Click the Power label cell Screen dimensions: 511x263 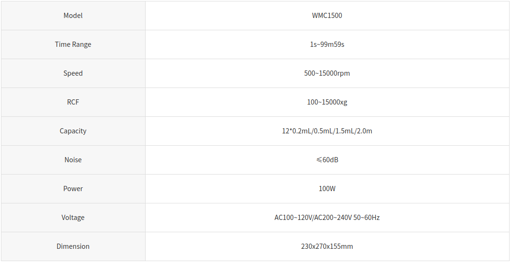point(73,189)
